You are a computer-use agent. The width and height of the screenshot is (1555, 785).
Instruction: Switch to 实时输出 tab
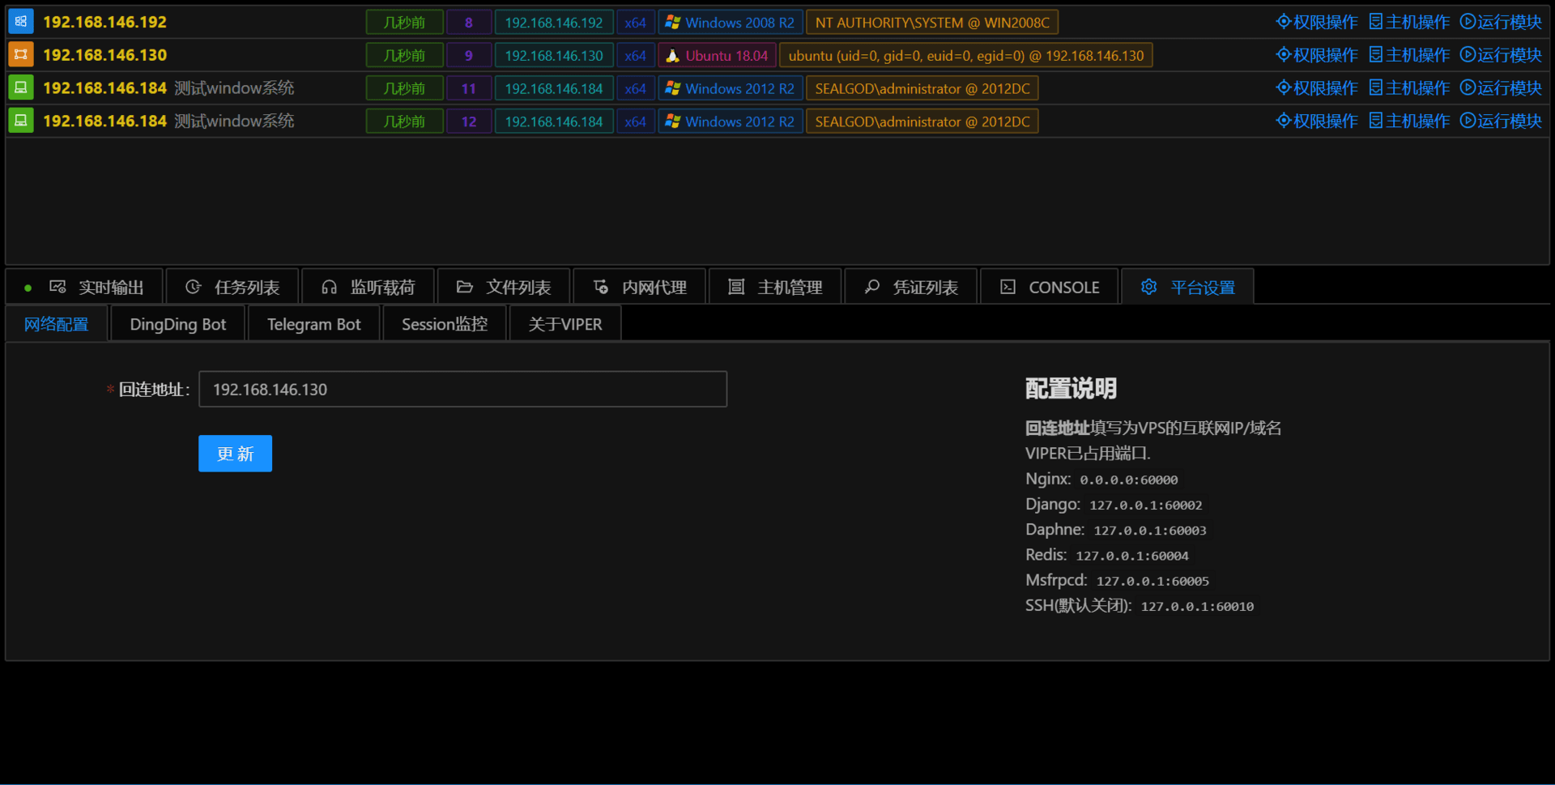point(84,287)
